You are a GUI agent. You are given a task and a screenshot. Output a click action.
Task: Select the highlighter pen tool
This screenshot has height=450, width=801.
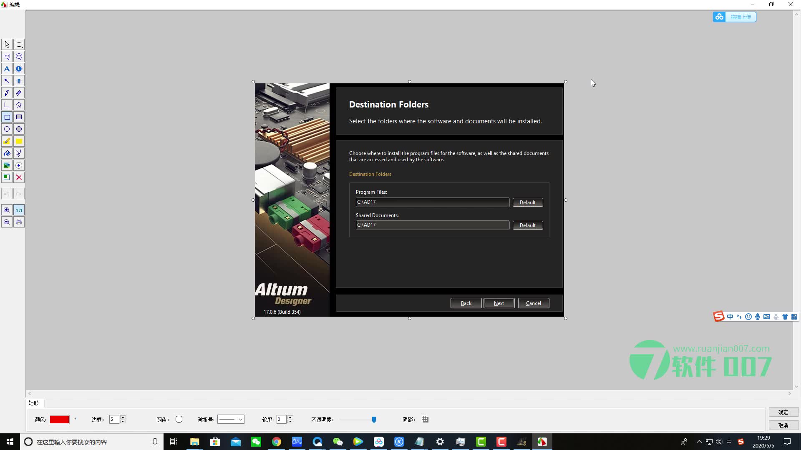[7, 141]
